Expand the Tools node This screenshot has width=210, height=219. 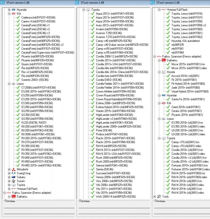click(x=155, y=197)
